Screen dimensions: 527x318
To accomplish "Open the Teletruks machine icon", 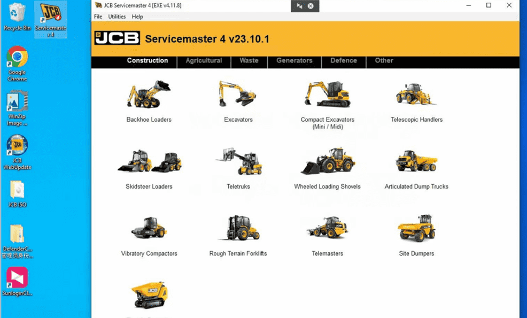I will pos(239,161).
